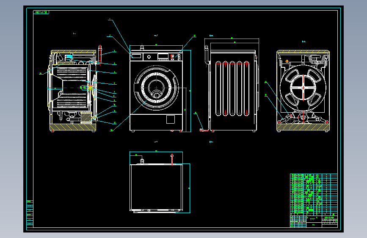The width and height of the screenshot is (367, 238).
Task: Click the round control knob on front panel
Action: [149, 57]
